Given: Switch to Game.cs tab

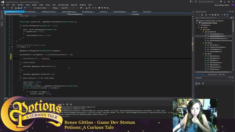Looking at the screenshot, I should pyautogui.click(x=135, y=12).
